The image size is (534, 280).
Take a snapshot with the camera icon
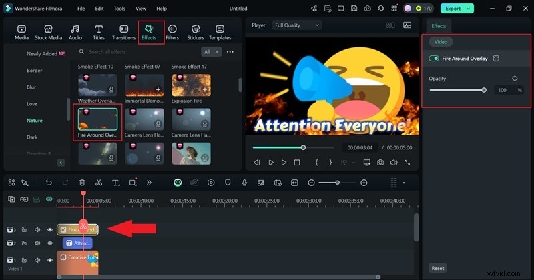380,163
